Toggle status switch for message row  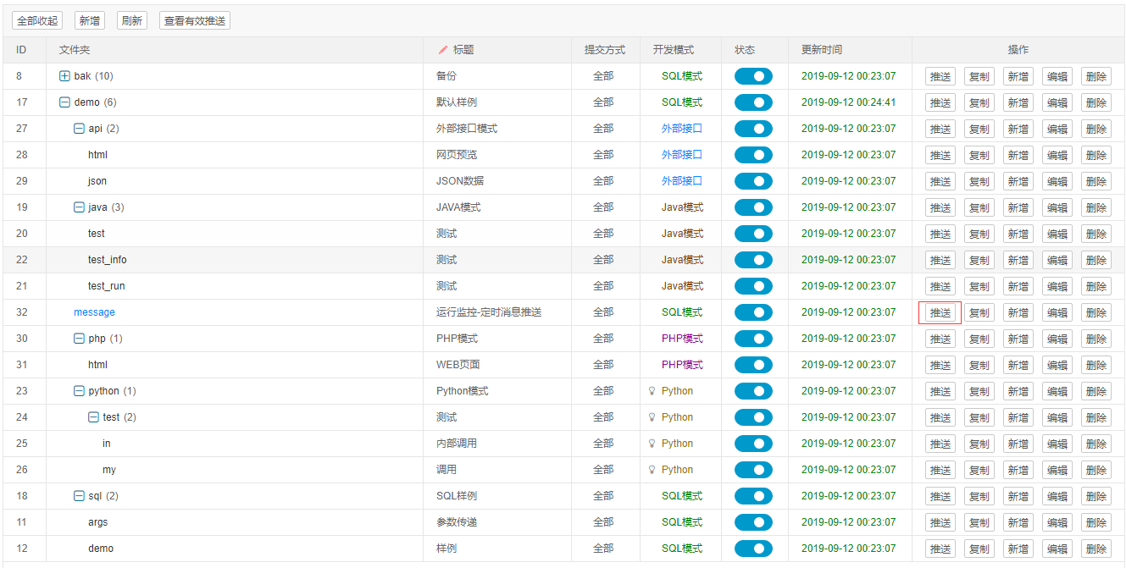(x=753, y=312)
